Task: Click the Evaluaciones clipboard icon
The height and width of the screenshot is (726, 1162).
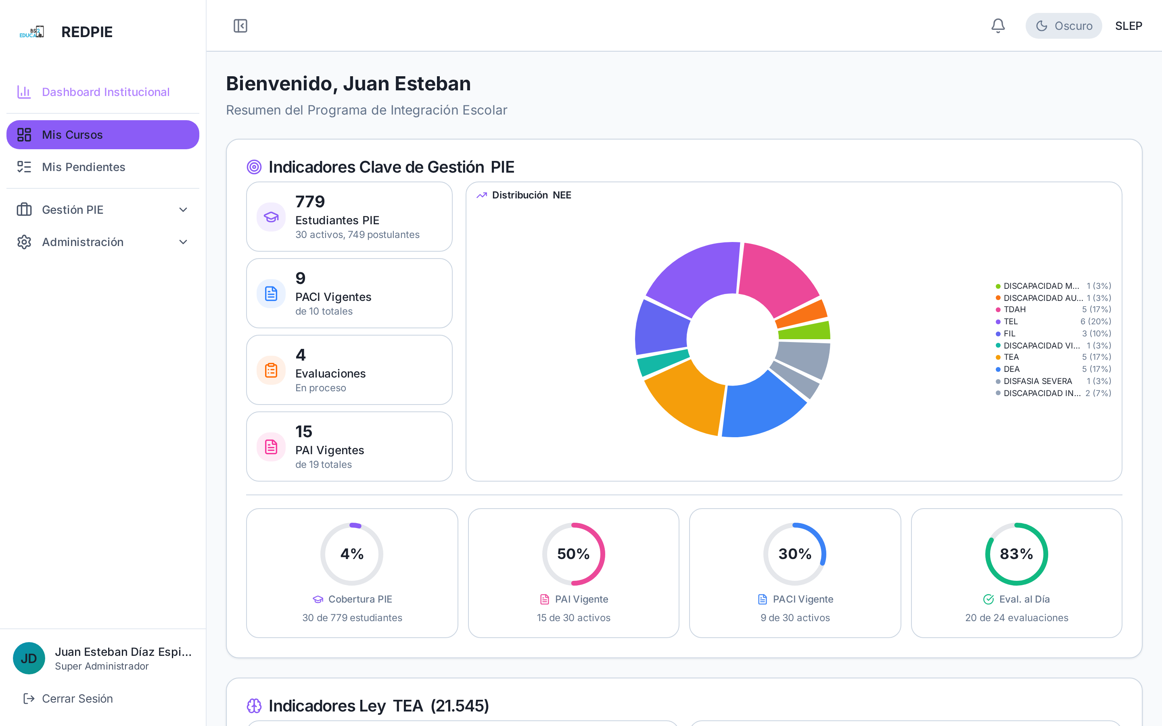Action: pyautogui.click(x=271, y=370)
